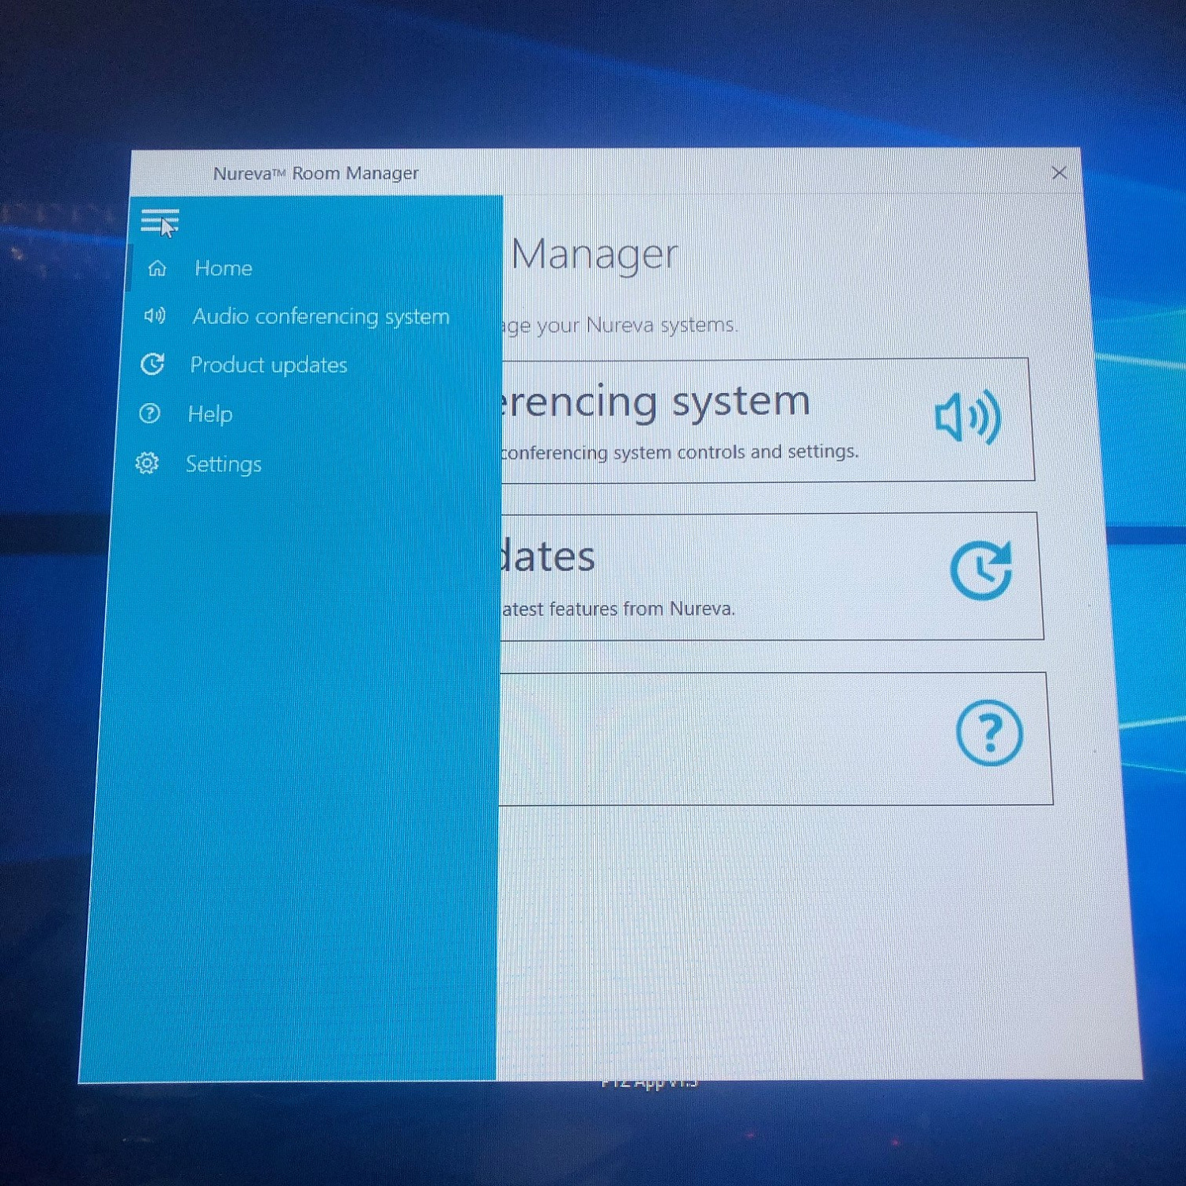Click the blank area of help card
This screenshot has width=1186, height=1186.
[712, 738]
